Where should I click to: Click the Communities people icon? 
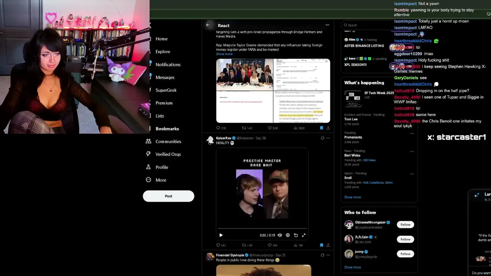[148, 141]
